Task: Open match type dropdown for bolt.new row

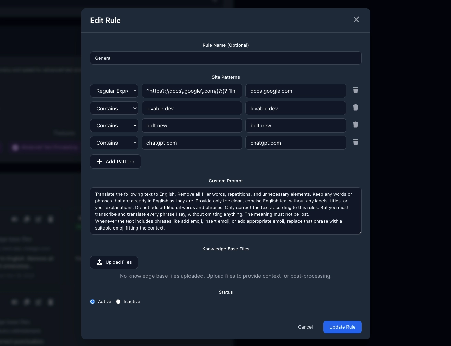Action: [x=114, y=126]
